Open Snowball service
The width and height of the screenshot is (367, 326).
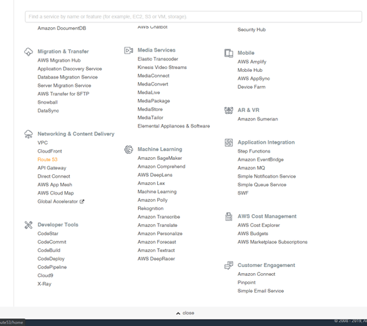coord(47,102)
